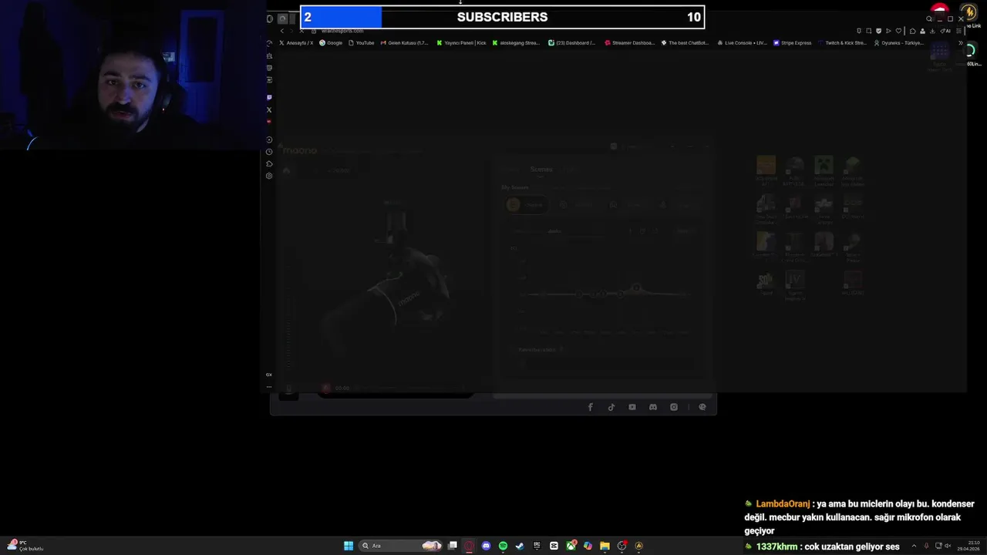Expand the system tray hidden icons chevron
Image resolution: width=987 pixels, height=555 pixels.
914,546
